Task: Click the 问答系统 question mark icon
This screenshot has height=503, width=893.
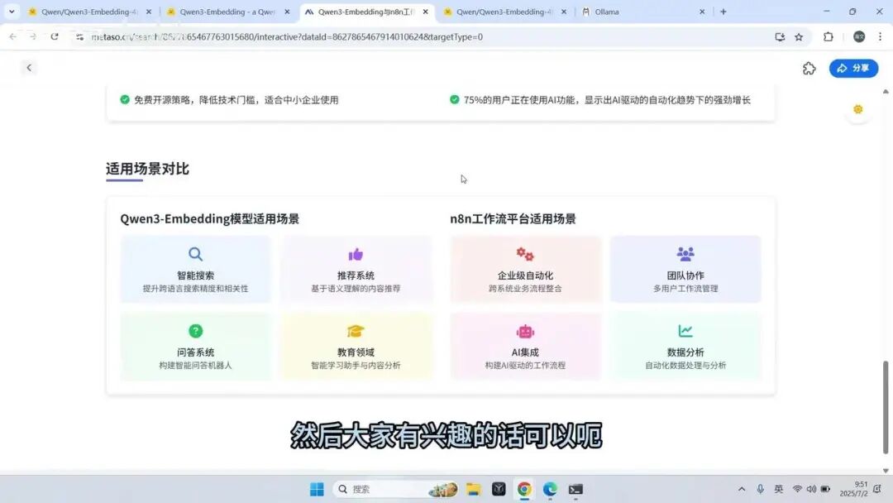Action: pos(195,331)
